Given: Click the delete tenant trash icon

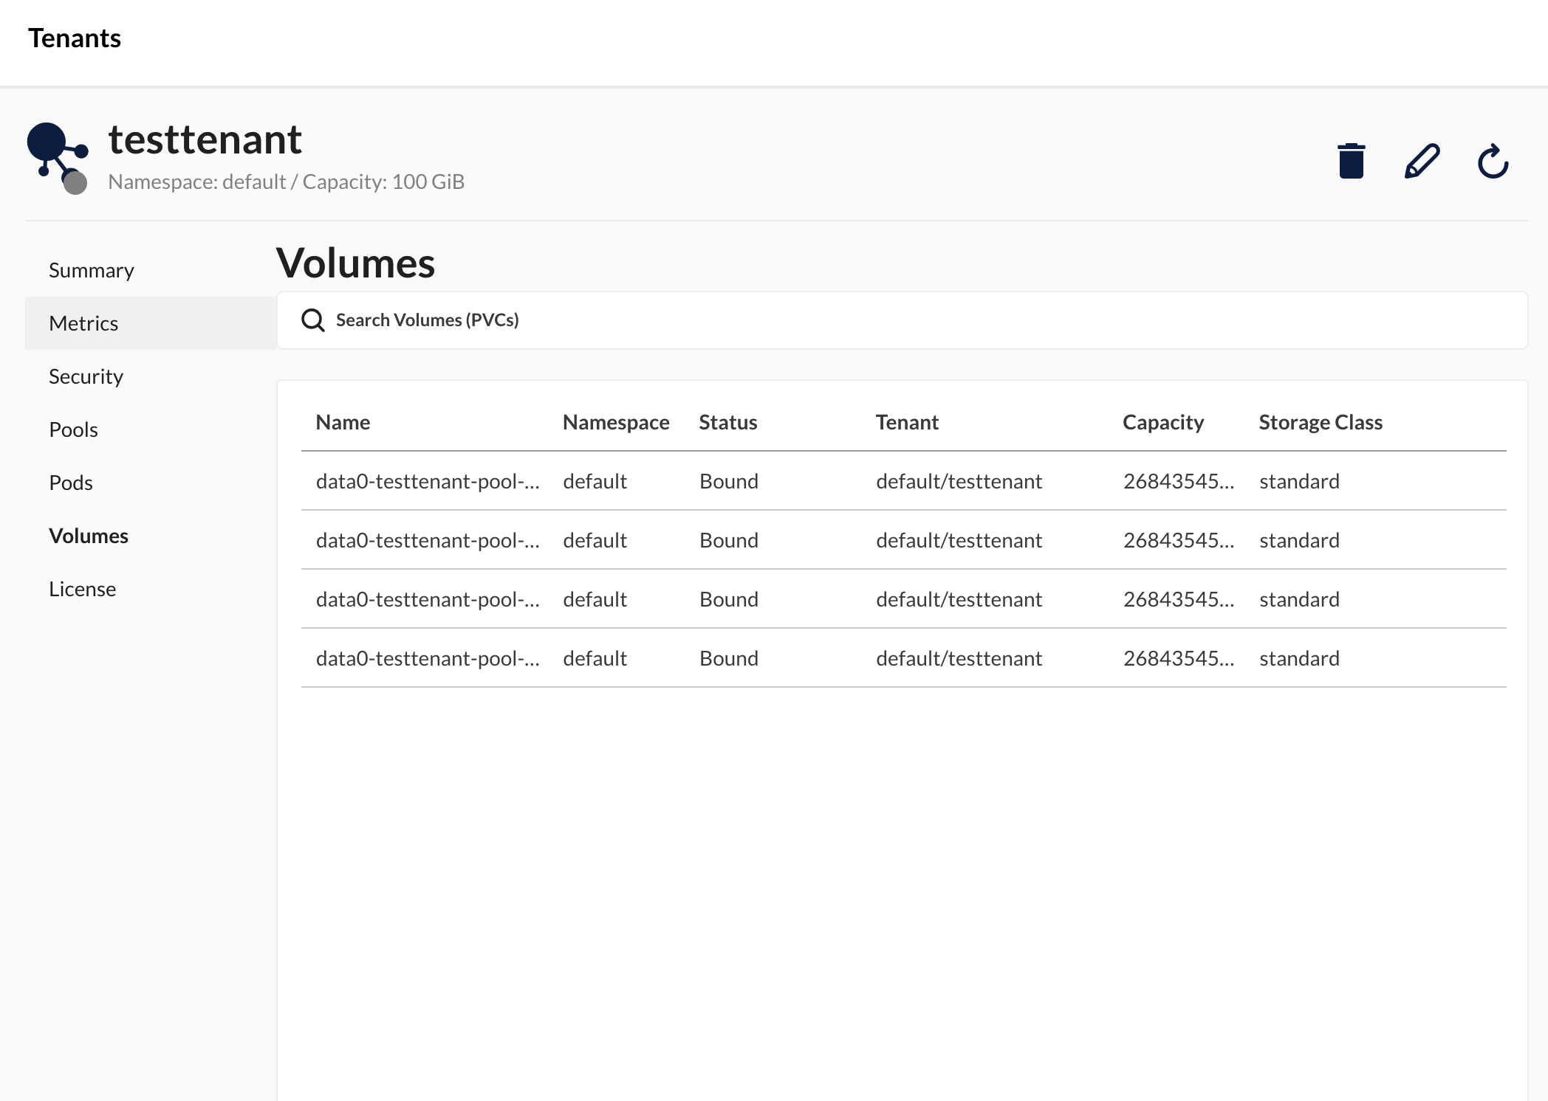Looking at the screenshot, I should pyautogui.click(x=1351, y=161).
